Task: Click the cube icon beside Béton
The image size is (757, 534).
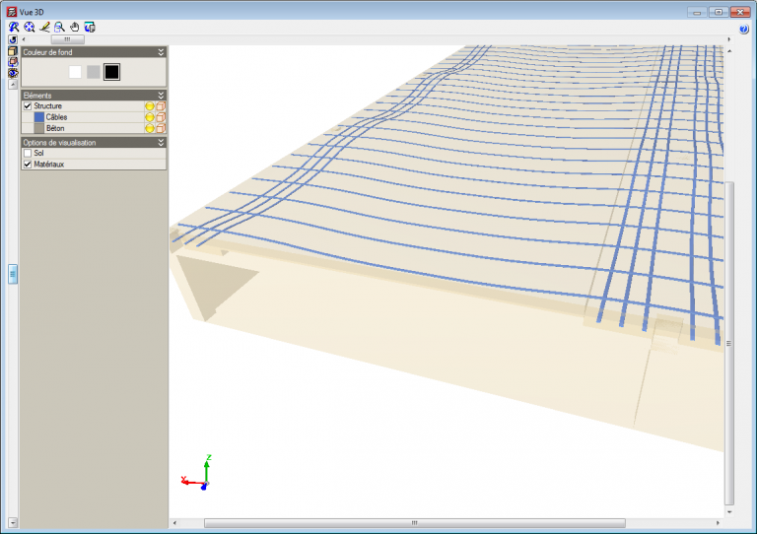Action: coord(161,128)
